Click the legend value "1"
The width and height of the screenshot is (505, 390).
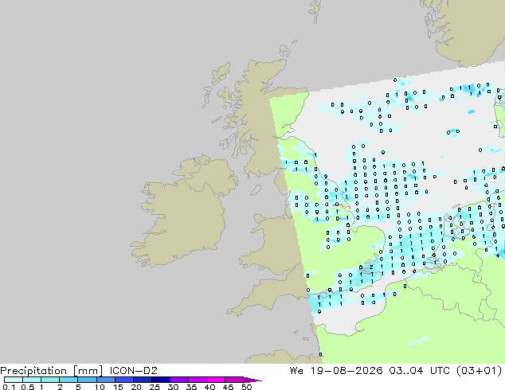click(41, 387)
